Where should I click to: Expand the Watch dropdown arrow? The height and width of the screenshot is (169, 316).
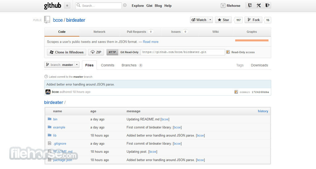pos(210,20)
